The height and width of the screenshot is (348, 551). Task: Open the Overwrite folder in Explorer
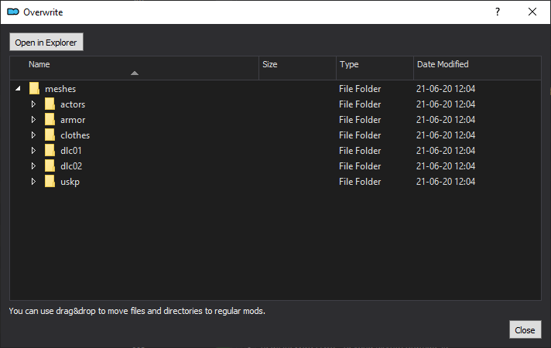[x=46, y=42]
